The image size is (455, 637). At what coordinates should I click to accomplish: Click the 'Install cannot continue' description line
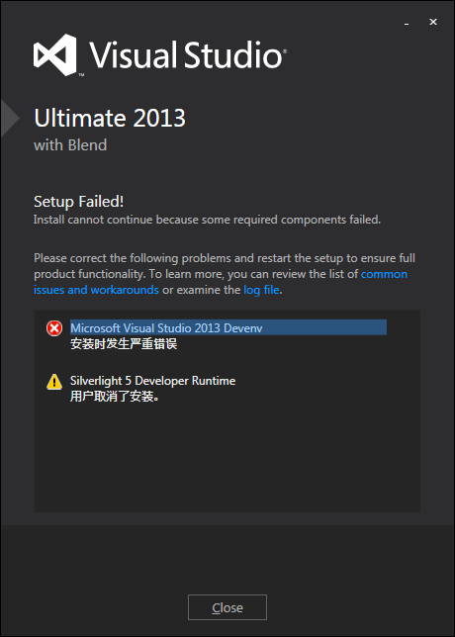(207, 220)
